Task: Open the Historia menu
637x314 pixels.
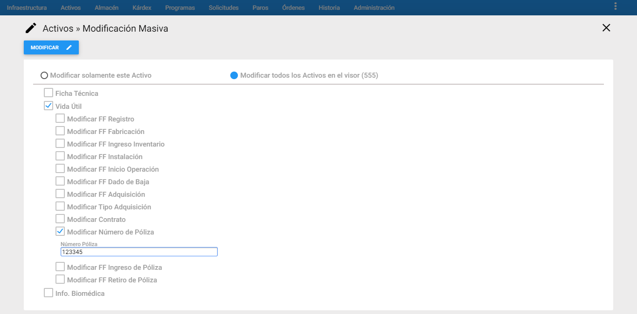Action: [x=329, y=7]
